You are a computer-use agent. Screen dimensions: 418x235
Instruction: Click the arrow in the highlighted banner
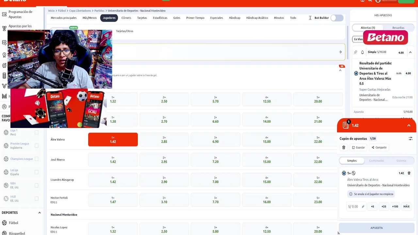point(340,52)
